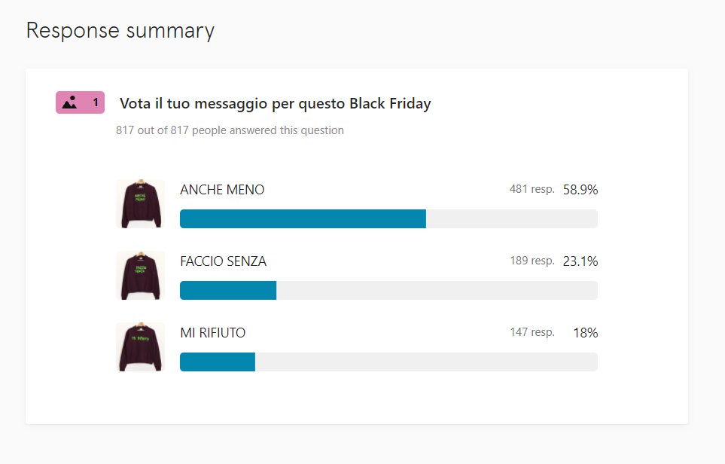Click the pink picture-choice question icon
This screenshot has height=464, width=725.
pyautogui.click(x=70, y=102)
